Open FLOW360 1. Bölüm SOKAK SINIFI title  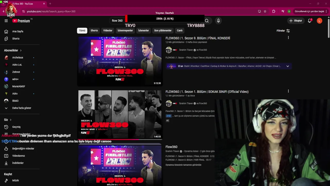click(x=207, y=92)
